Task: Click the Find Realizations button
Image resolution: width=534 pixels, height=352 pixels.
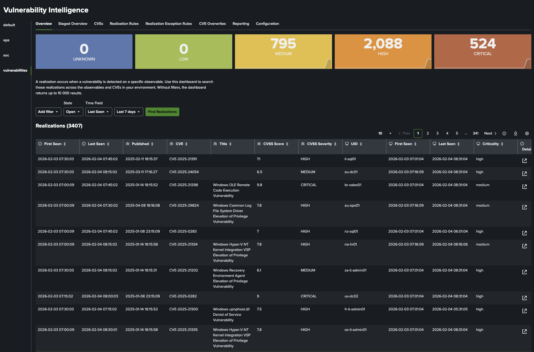Action: (x=162, y=112)
